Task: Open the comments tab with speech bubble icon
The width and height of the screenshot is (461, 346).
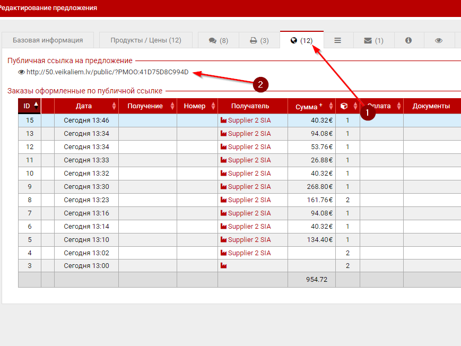Action: pyautogui.click(x=218, y=40)
